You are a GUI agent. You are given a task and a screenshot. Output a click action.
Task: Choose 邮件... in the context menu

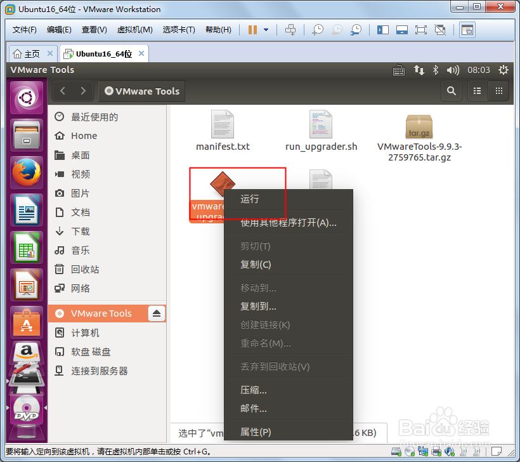288,409
